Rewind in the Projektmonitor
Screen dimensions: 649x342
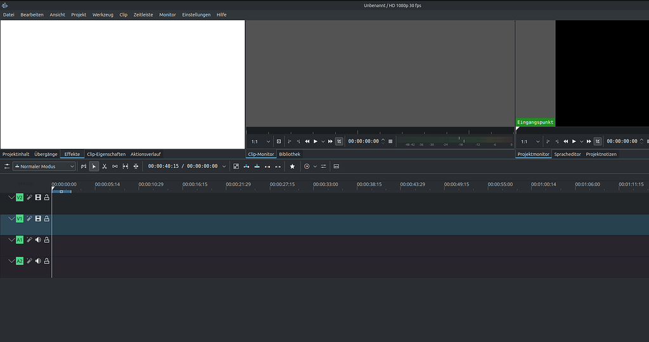(x=564, y=141)
